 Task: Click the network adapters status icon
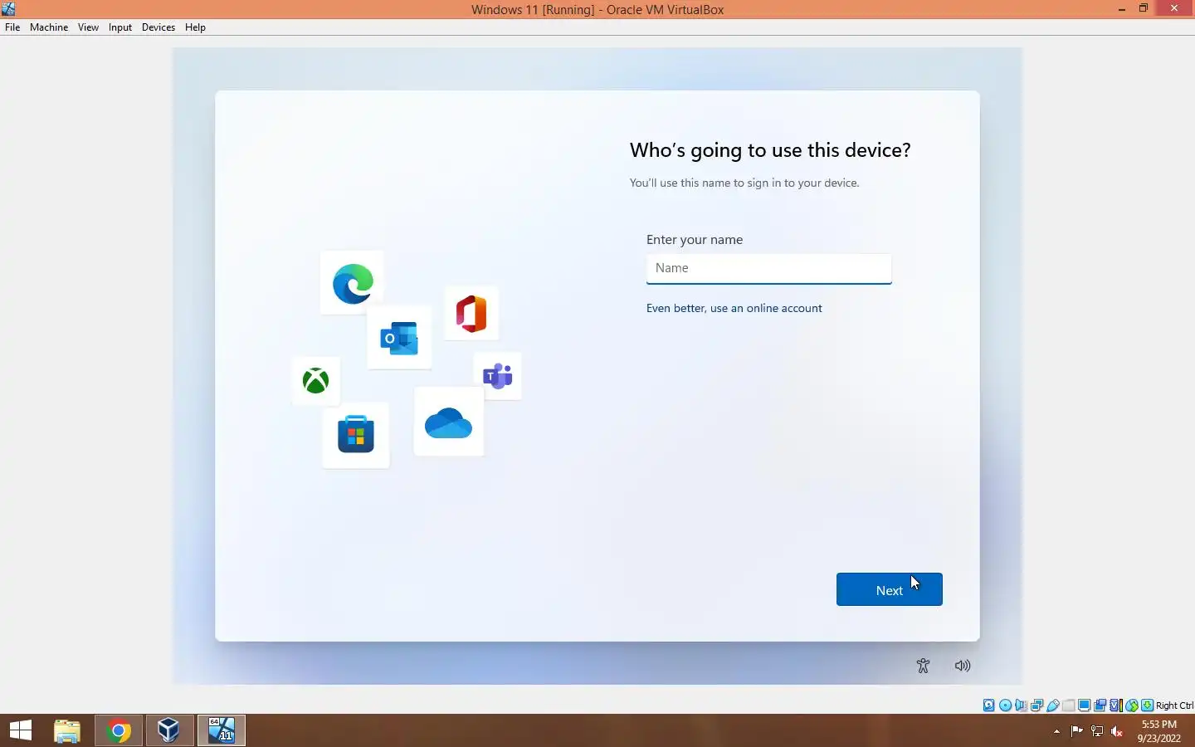point(1036,705)
